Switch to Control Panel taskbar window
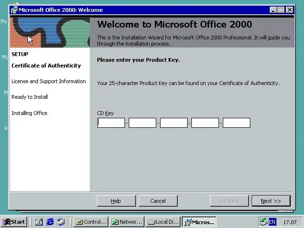The width and height of the screenshot is (304, 228). pyautogui.click(x=91, y=222)
